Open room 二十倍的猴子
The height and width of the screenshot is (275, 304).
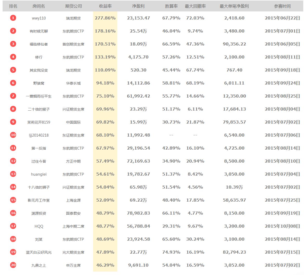[x=38, y=109]
